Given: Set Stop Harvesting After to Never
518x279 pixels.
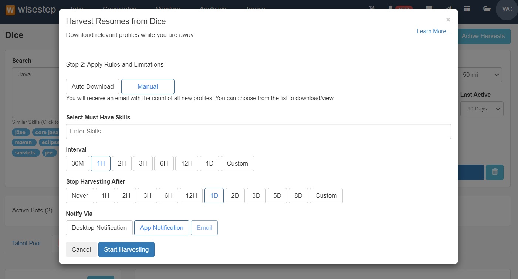Looking at the screenshot, I should (x=80, y=195).
